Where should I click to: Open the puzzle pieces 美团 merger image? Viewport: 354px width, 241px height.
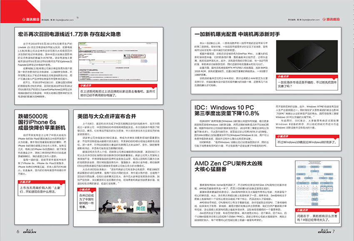click(x=130, y=205)
